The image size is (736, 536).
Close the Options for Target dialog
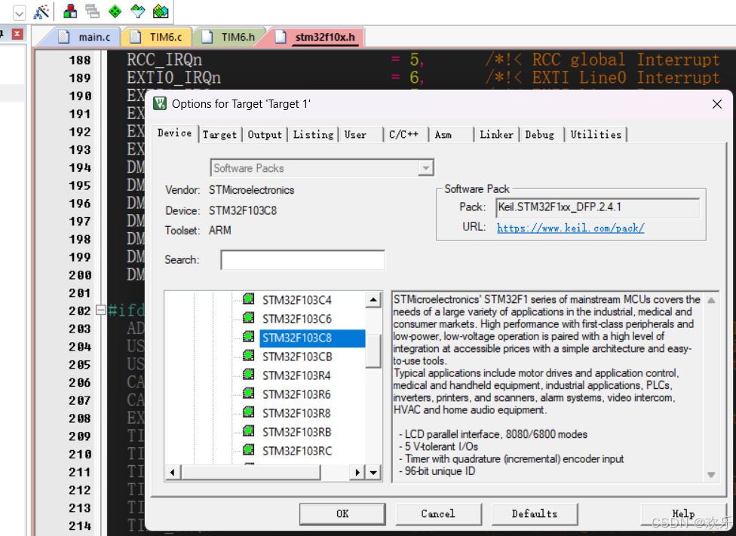(716, 104)
